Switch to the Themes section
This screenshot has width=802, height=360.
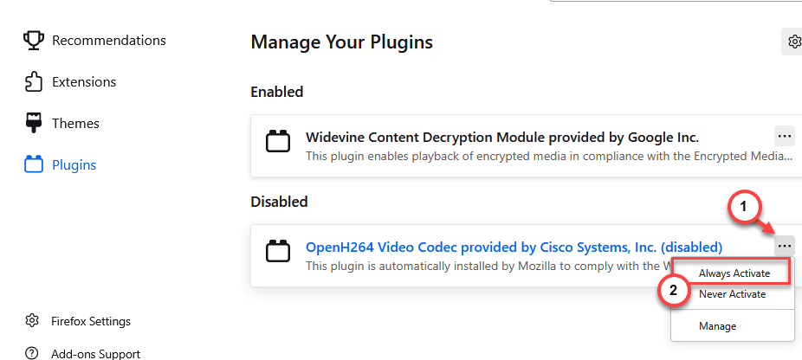75,123
